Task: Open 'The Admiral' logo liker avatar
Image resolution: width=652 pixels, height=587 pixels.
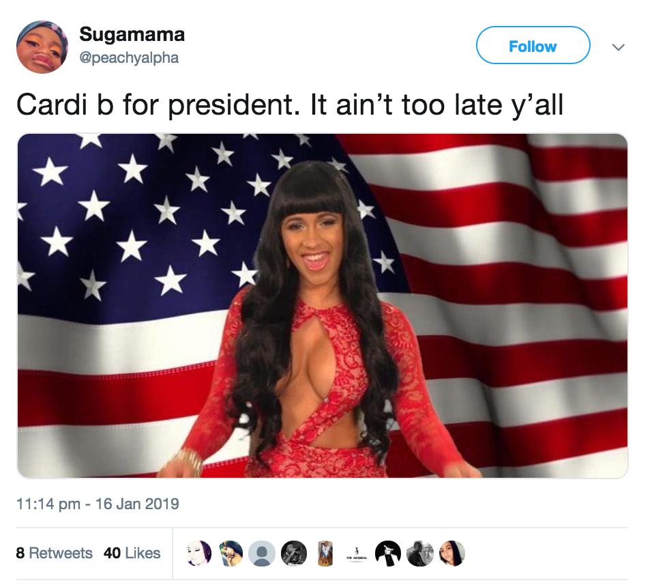Action: coord(357,554)
